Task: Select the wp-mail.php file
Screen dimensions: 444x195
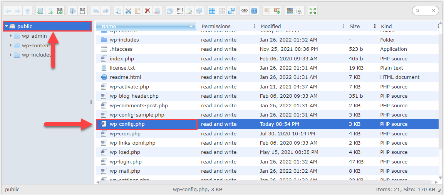Action: (x=267, y=171)
